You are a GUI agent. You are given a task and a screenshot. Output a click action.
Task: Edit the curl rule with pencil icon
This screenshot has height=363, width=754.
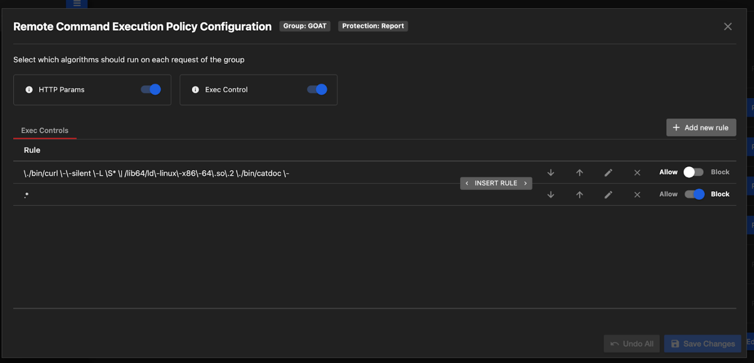[x=608, y=173]
